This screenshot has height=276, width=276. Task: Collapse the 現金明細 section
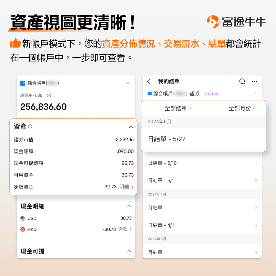tap(129, 206)
